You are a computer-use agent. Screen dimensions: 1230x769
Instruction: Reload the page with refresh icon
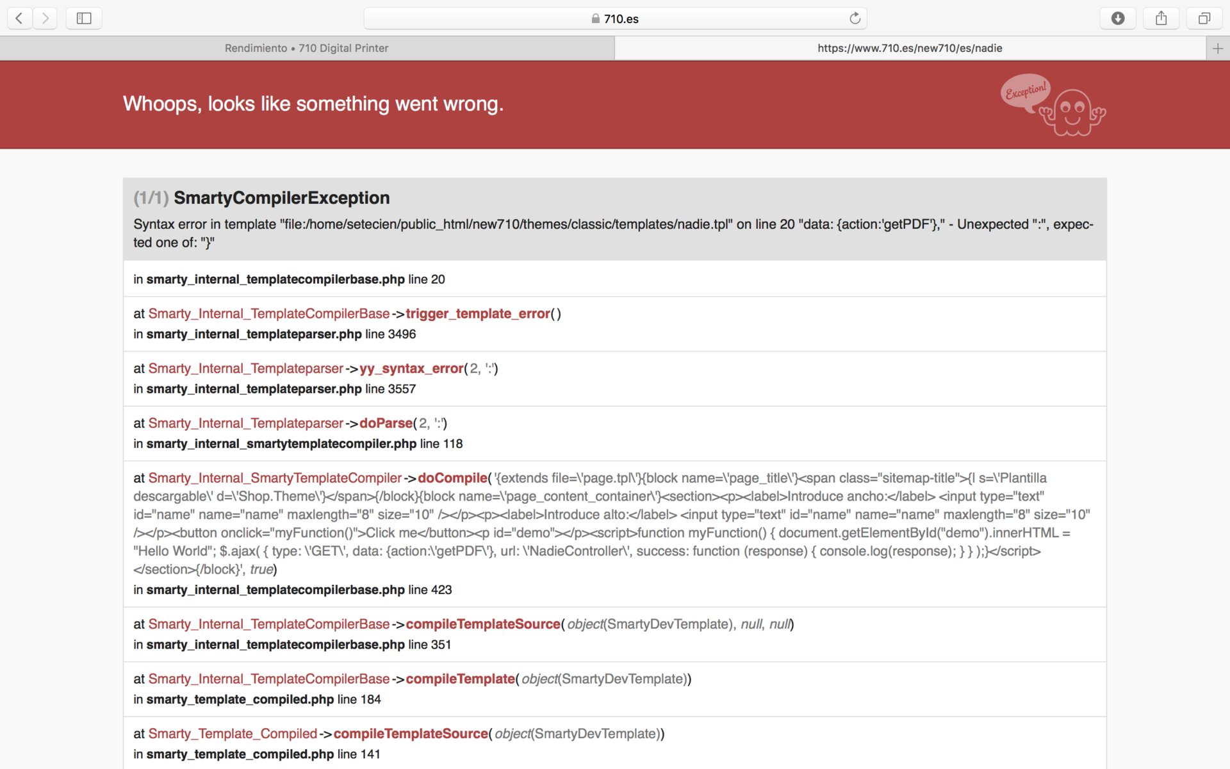(855, 19)
